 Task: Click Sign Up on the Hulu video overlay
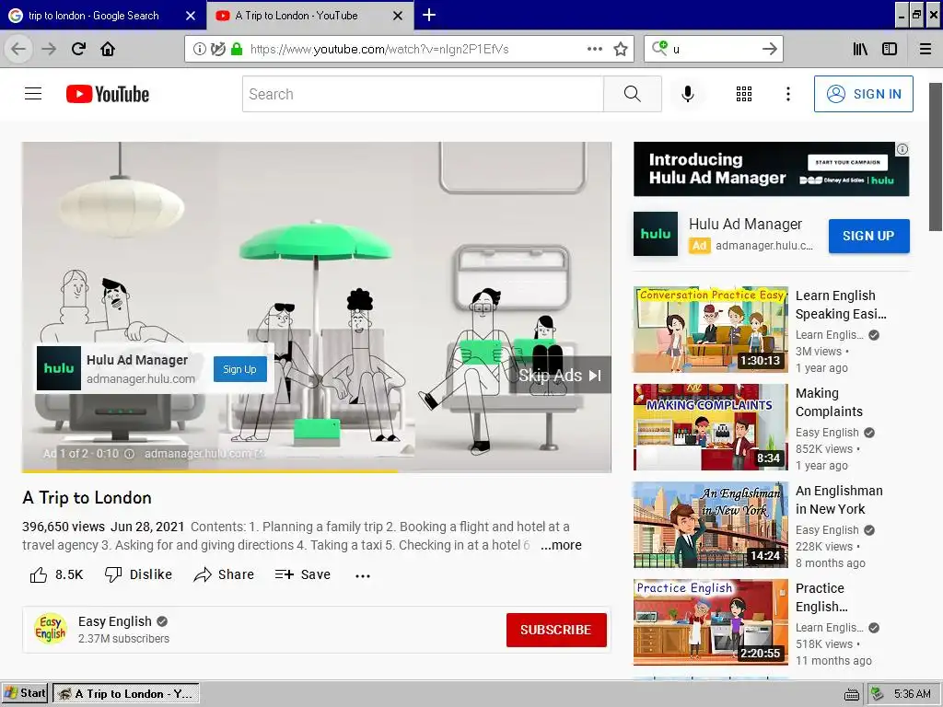coord(240,369)
